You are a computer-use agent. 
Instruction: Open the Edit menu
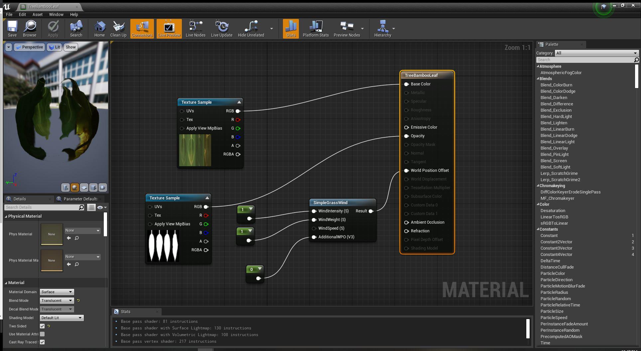[22, 15]
